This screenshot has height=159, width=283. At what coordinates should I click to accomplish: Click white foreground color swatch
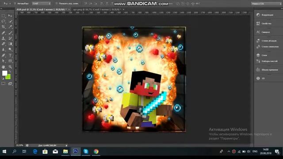pos(4,73)
